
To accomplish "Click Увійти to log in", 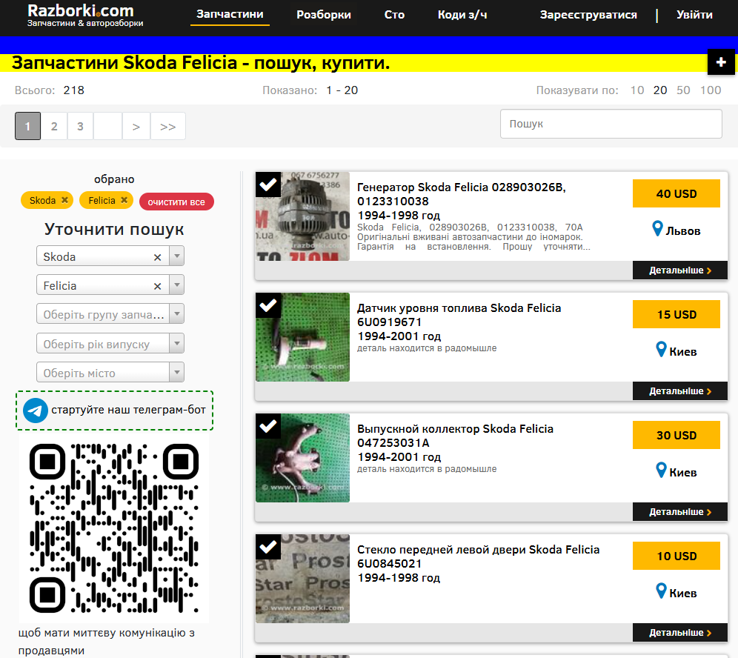I will click(694, 15).
